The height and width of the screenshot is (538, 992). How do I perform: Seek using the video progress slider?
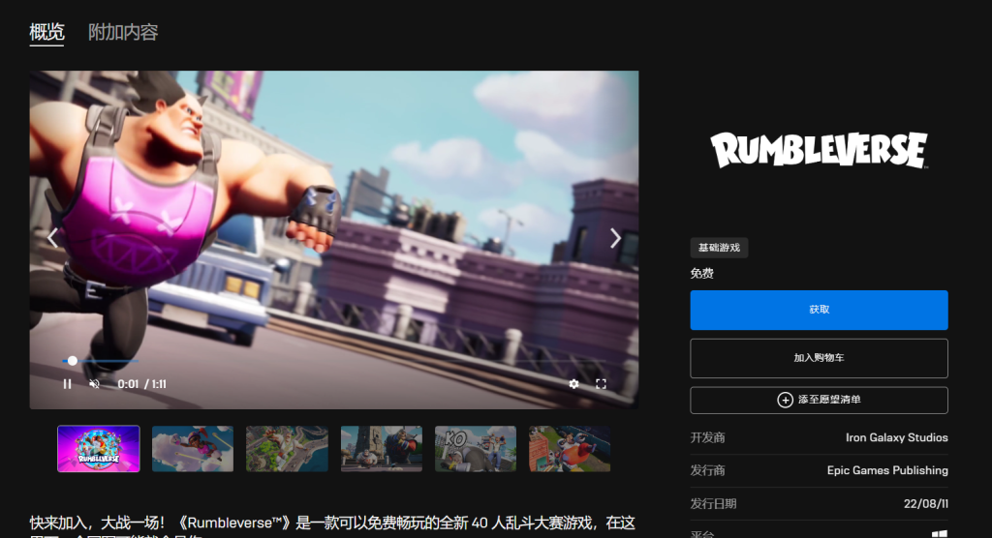pyautogui.click(x=333, y=360)
